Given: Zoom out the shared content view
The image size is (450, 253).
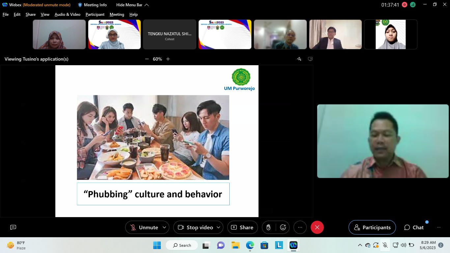Looking at the screenshot, I should coord(147,59).
